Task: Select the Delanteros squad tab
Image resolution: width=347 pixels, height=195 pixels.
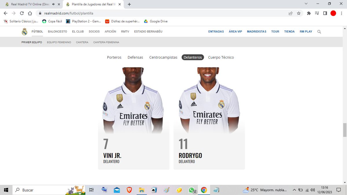Action: 193,57
